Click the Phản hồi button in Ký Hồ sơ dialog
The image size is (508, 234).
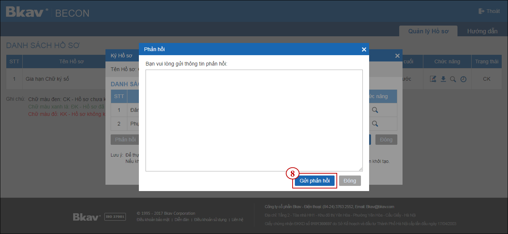click(x=125, y=140)
